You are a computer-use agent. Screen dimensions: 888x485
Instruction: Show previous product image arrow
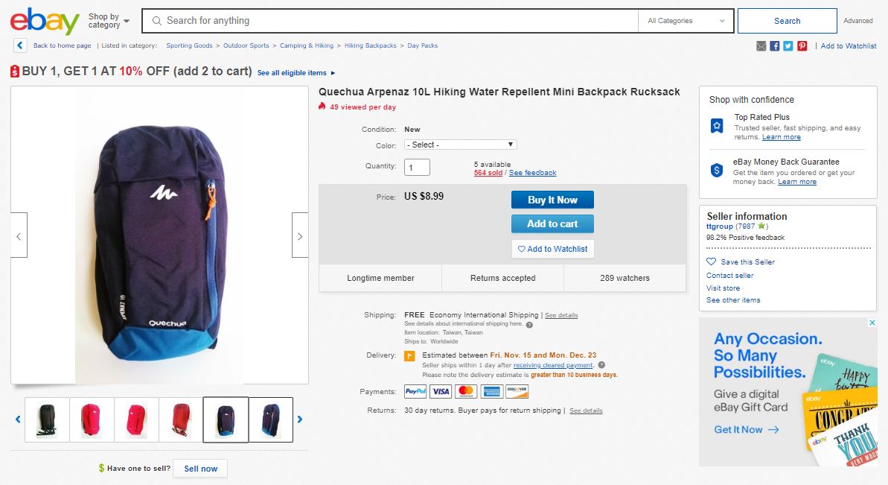(19, 235)
